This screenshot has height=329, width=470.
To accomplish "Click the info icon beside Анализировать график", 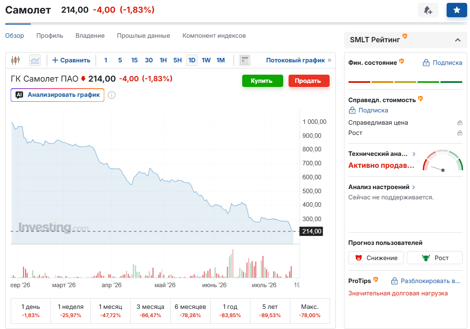I will [112, 95].
